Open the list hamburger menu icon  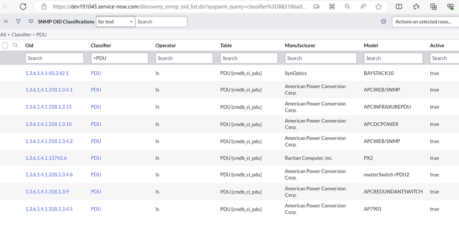click(x=6, y=21)
